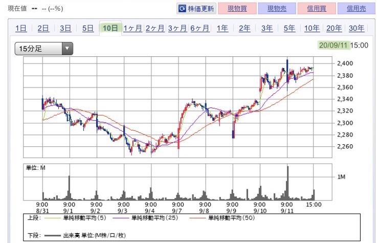Click the 9/10 date axis label

pos(260,211)
